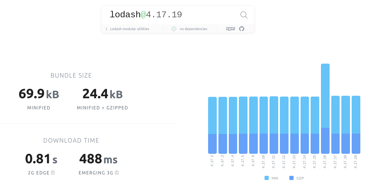Select the 4.17.15 version bar
381x187 pixels.
coord(315,125)
